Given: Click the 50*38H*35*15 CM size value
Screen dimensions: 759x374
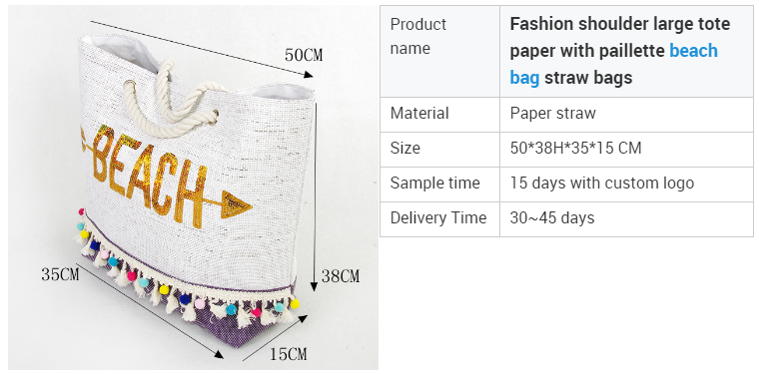Looking at the screenshot, I should (575, 148).
